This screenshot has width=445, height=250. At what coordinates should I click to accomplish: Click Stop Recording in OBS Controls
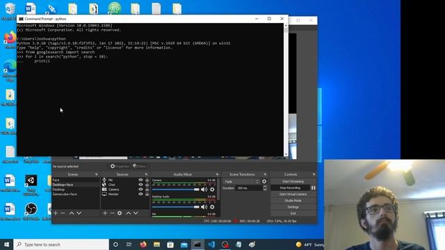point(290,187)
